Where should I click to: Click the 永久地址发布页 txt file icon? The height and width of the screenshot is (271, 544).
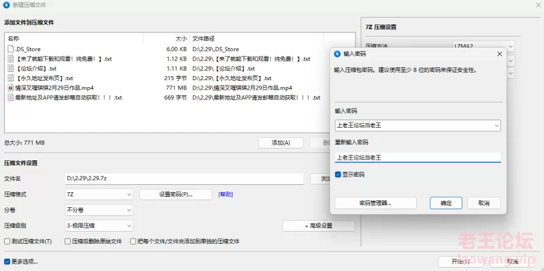(x=10, y=78)
